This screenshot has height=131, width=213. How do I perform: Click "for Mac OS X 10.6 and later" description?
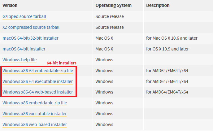172,38
